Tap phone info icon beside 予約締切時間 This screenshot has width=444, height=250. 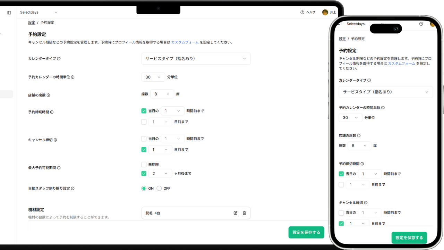362,164
